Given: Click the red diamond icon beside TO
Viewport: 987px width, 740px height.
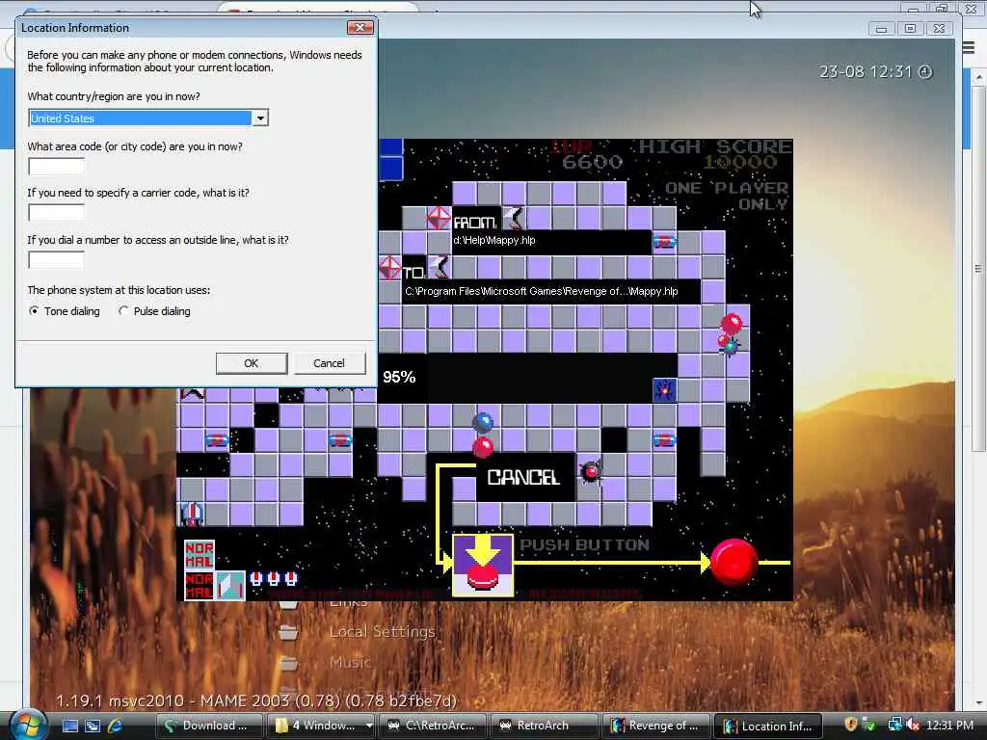Looking at the screenshot, I should coord(389,268).
